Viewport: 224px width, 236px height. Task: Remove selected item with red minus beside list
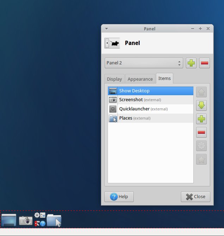(x=201, y=132)
